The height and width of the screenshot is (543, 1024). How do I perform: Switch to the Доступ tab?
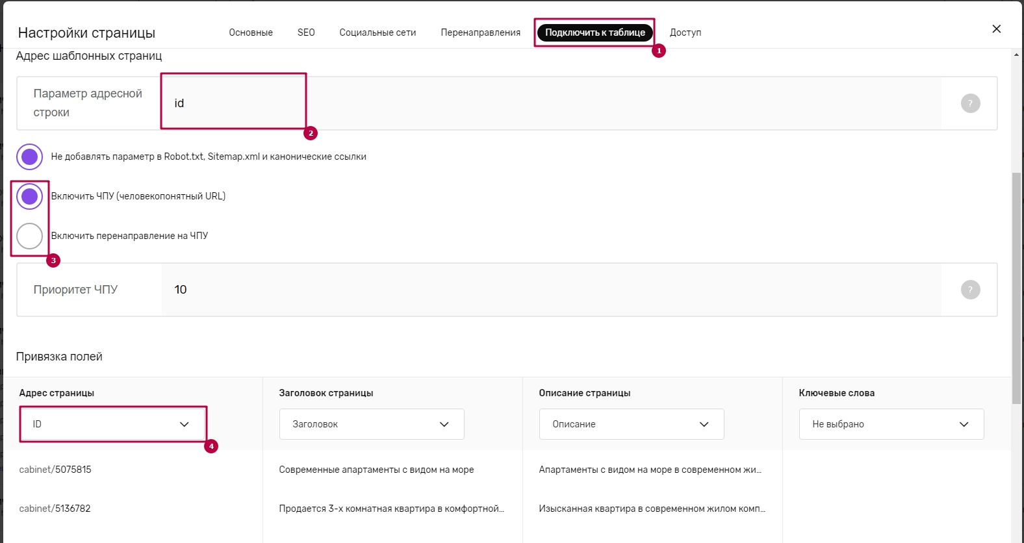[685, 32]
